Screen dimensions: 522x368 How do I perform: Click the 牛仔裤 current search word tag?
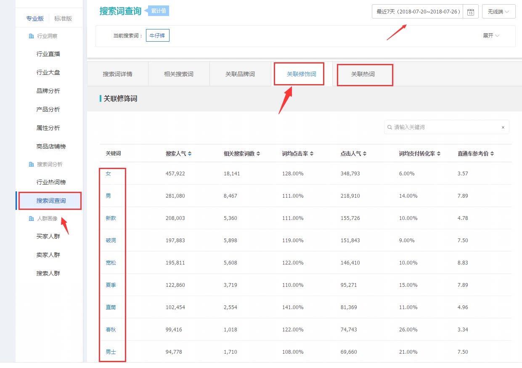point(158,36)
